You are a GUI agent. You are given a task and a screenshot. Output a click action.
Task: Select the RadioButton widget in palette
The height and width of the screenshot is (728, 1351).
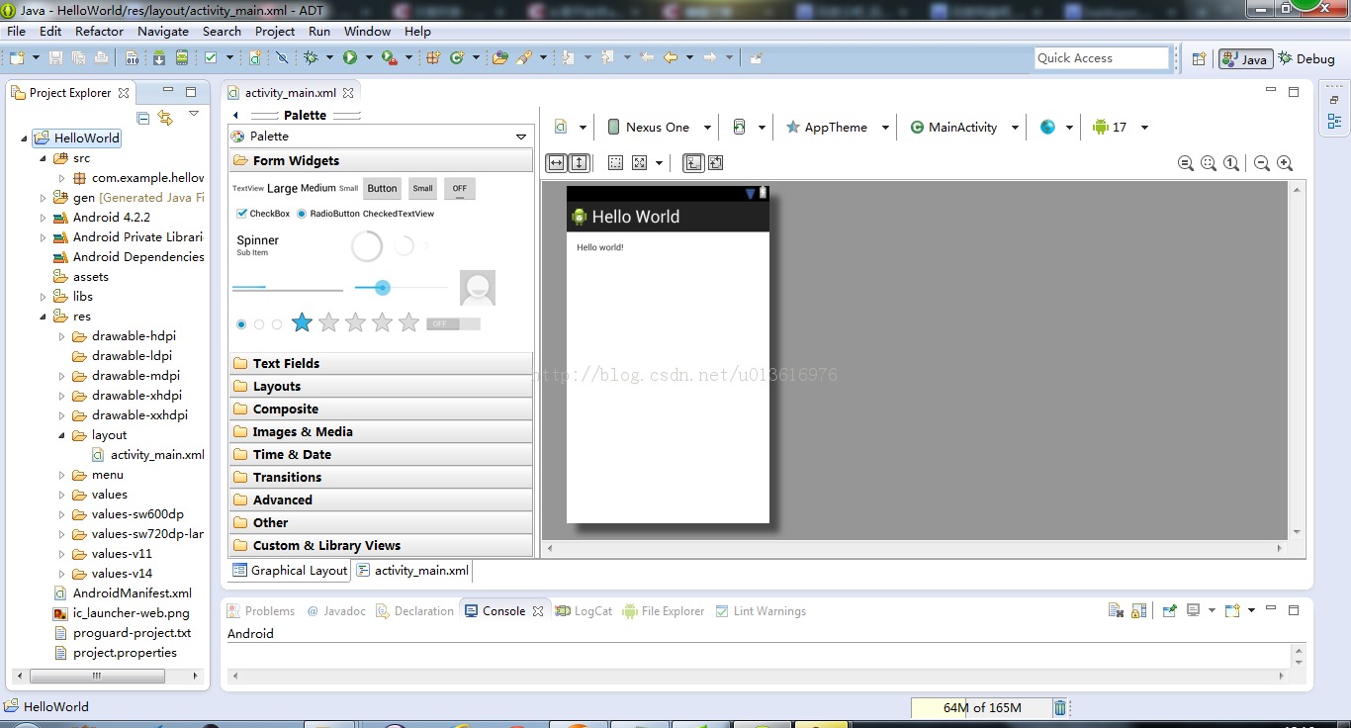click(x=328, y=214)
